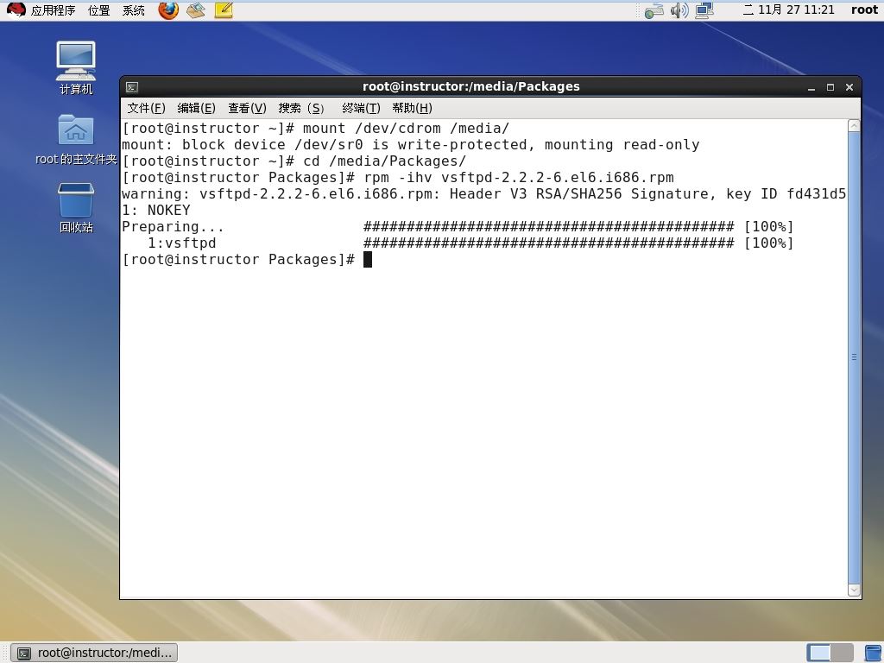Open the terminal 帮助(H) menu
The width and height of the screenshot is (884, 663).
click(412, 108)
